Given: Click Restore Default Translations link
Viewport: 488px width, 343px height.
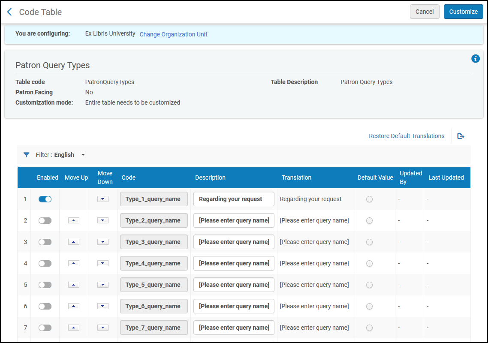Looking at the screenshot, I should point(407,136).
